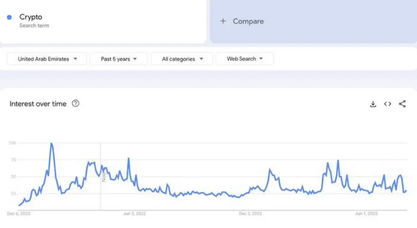Expand the All categories dropdown
417x228 pixels.
click(182, 59)
